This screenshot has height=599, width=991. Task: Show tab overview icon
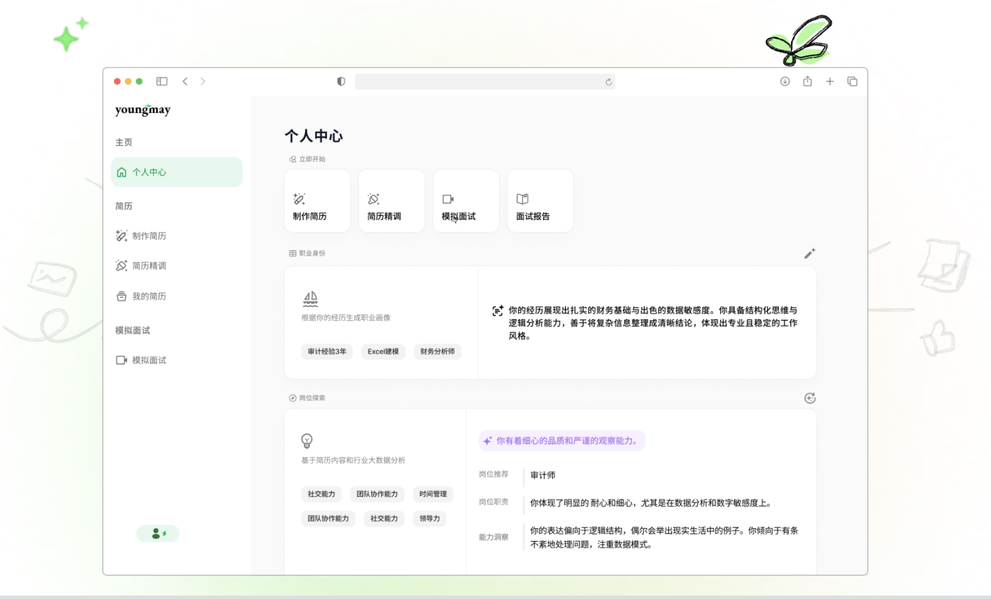tap(852, 81)
